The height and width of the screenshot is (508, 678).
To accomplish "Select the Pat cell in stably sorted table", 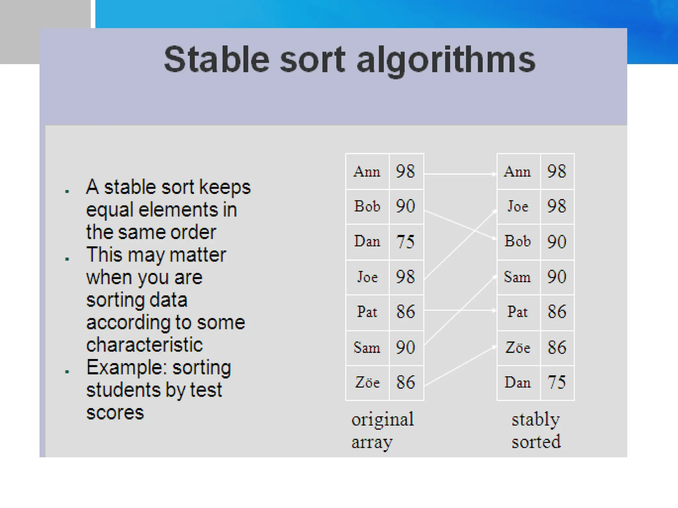I will click(x=518, y=312).
